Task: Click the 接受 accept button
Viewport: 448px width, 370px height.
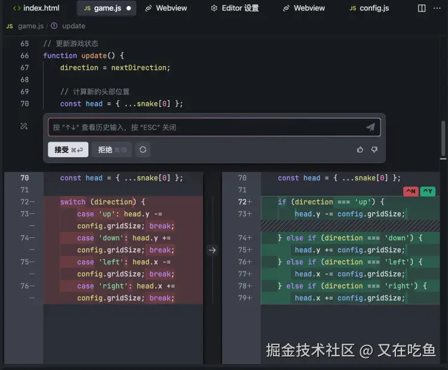Action: 68,149
